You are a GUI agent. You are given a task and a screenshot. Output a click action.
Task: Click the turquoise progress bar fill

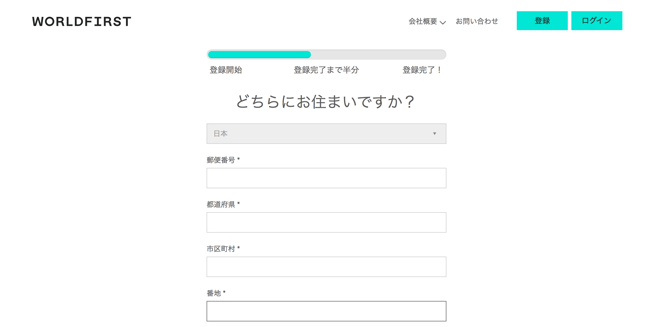[x=259, y=55]
